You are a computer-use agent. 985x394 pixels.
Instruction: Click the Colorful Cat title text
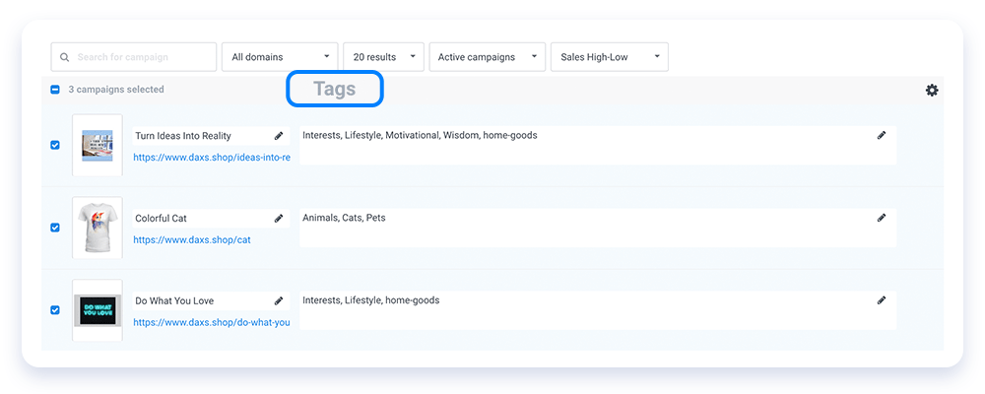point(161,218)
